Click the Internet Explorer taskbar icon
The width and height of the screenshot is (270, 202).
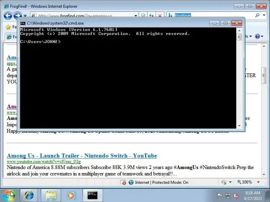pos(29,196)
